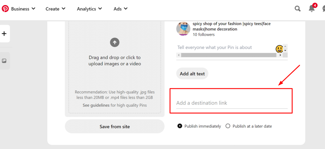Click the plus icon in left sidebar

(x=4, y=33)
